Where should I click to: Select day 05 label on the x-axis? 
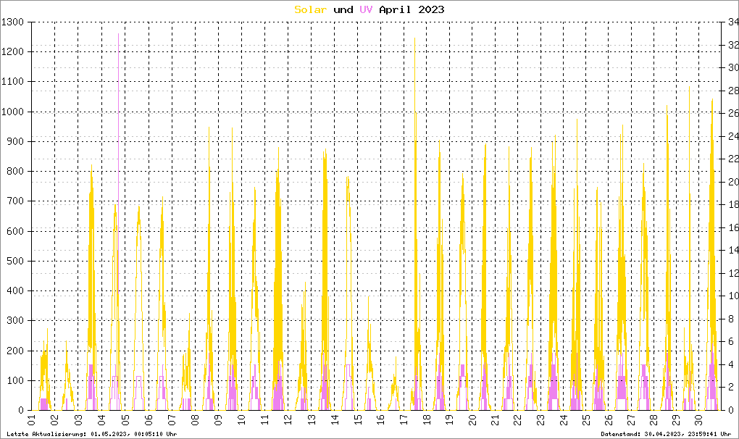point(125,420)
